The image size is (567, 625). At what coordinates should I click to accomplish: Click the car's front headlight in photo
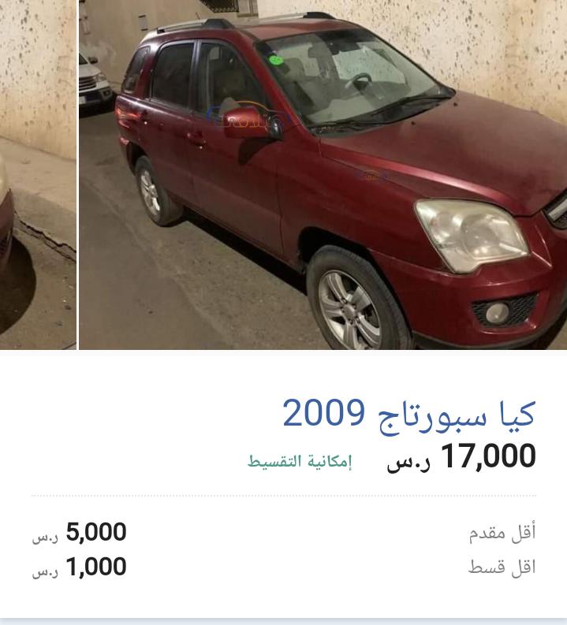(472, 234)
